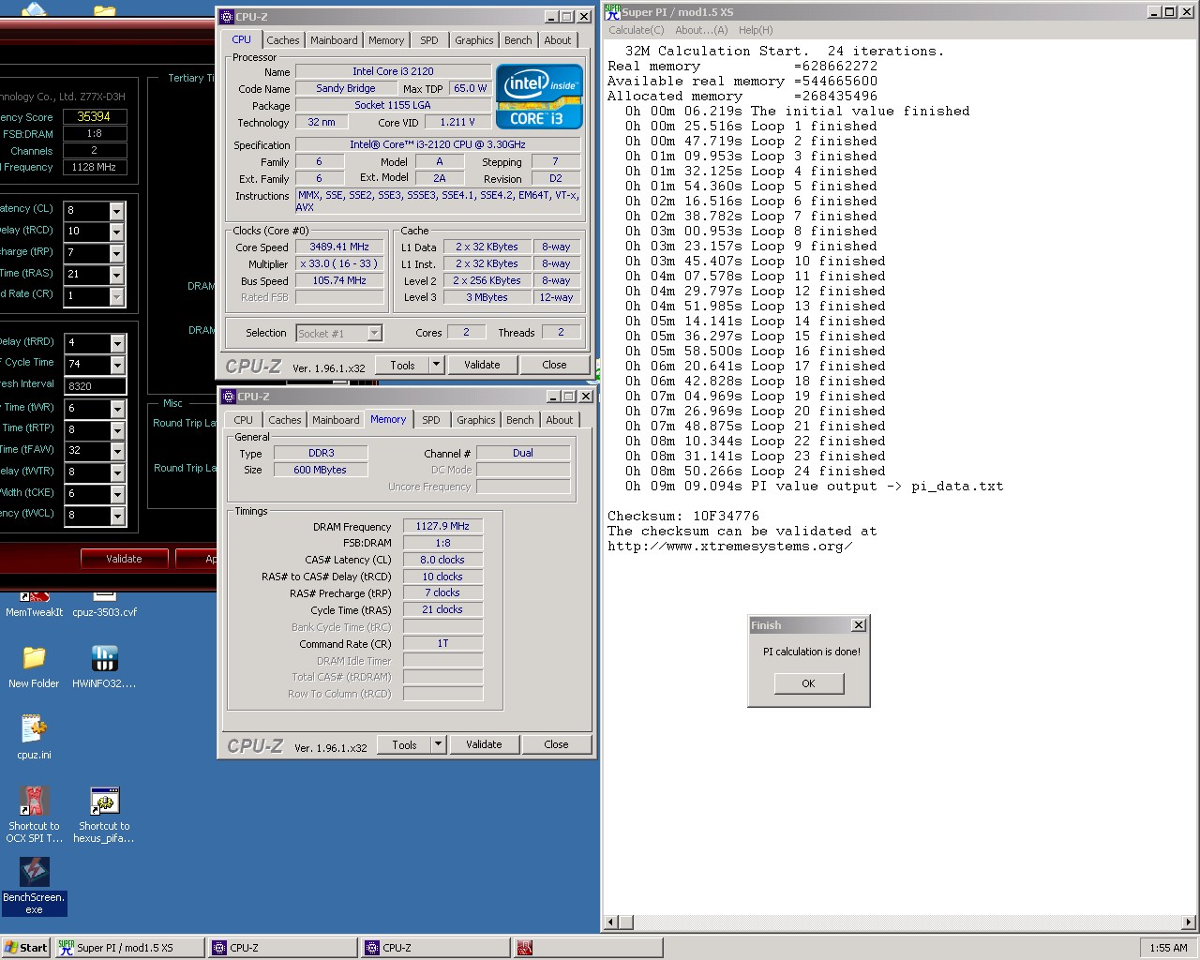Screen dimensions: 1200x960
Task: Click the Efficiency Score value 35394
Action: pyautogui.click(x=94, y=116)
